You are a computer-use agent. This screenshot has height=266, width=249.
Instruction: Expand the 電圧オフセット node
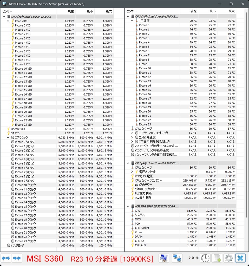[132, 172]
